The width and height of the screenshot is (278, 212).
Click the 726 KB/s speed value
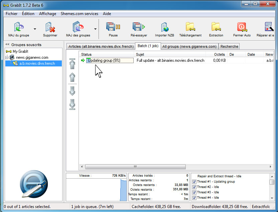[119, 176]
